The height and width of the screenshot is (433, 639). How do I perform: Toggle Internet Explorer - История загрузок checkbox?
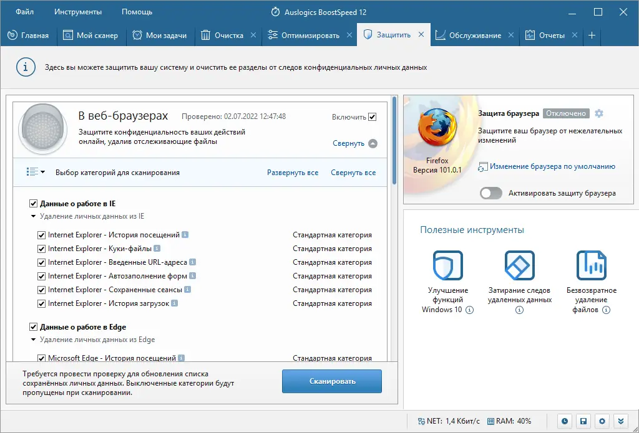pyautogui.click(x=41, y=303)
